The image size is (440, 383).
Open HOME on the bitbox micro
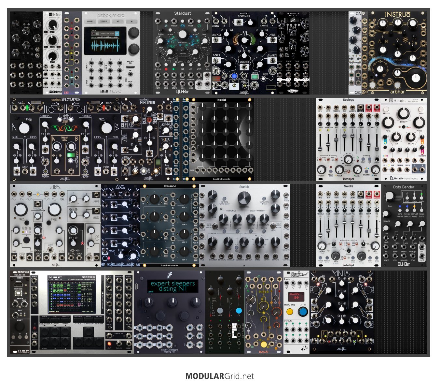pos(90,21)
